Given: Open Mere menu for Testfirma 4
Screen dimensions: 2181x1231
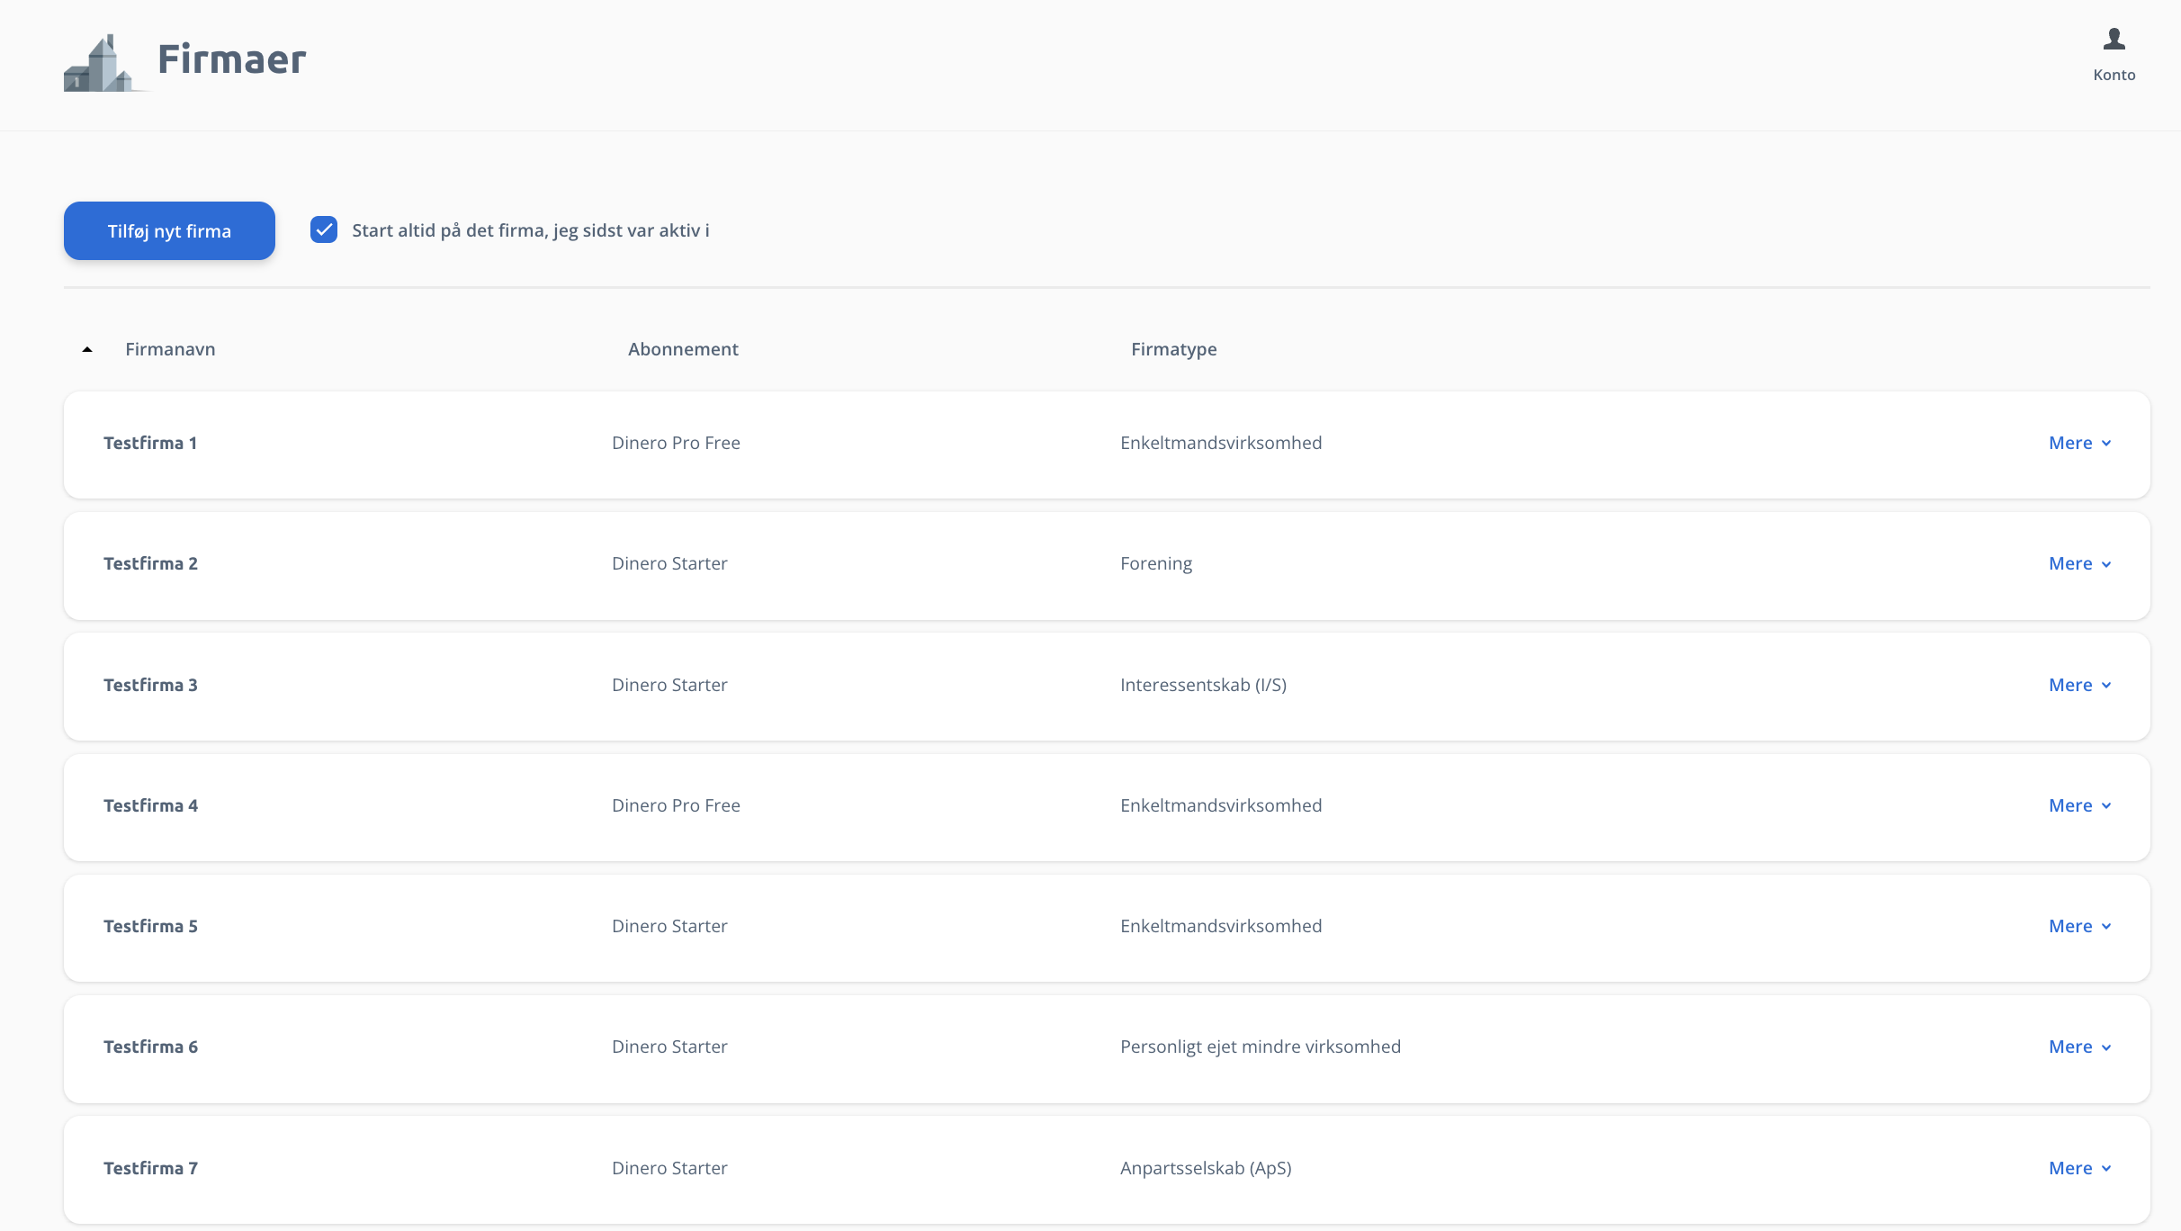Looking at the screenshot, I should click(x=2079, y=805).
